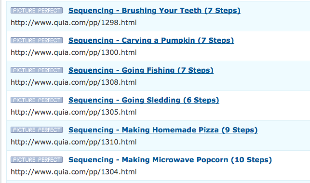Click Picture Perfect badge beside Going Fishing

pyautogui.click(x=37, y=70)
